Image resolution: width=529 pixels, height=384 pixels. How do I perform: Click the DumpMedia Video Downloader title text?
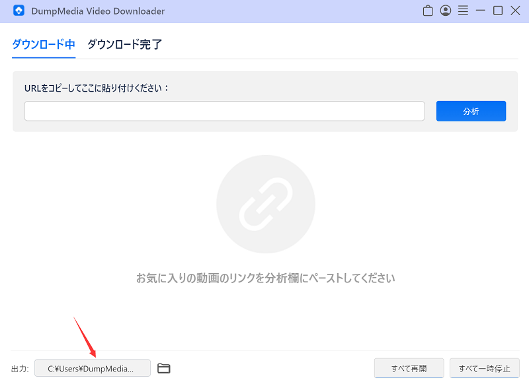(98, 11)
